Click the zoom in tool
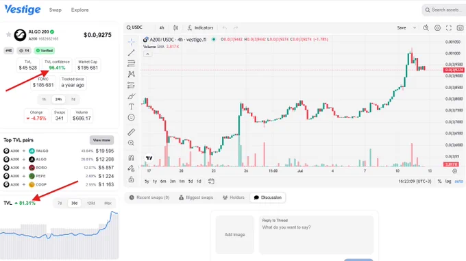The width and height of the screenshot is (466, 261). (131, 142)
